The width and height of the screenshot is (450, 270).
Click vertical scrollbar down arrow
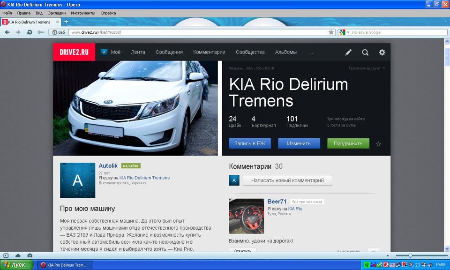point(447,249)
